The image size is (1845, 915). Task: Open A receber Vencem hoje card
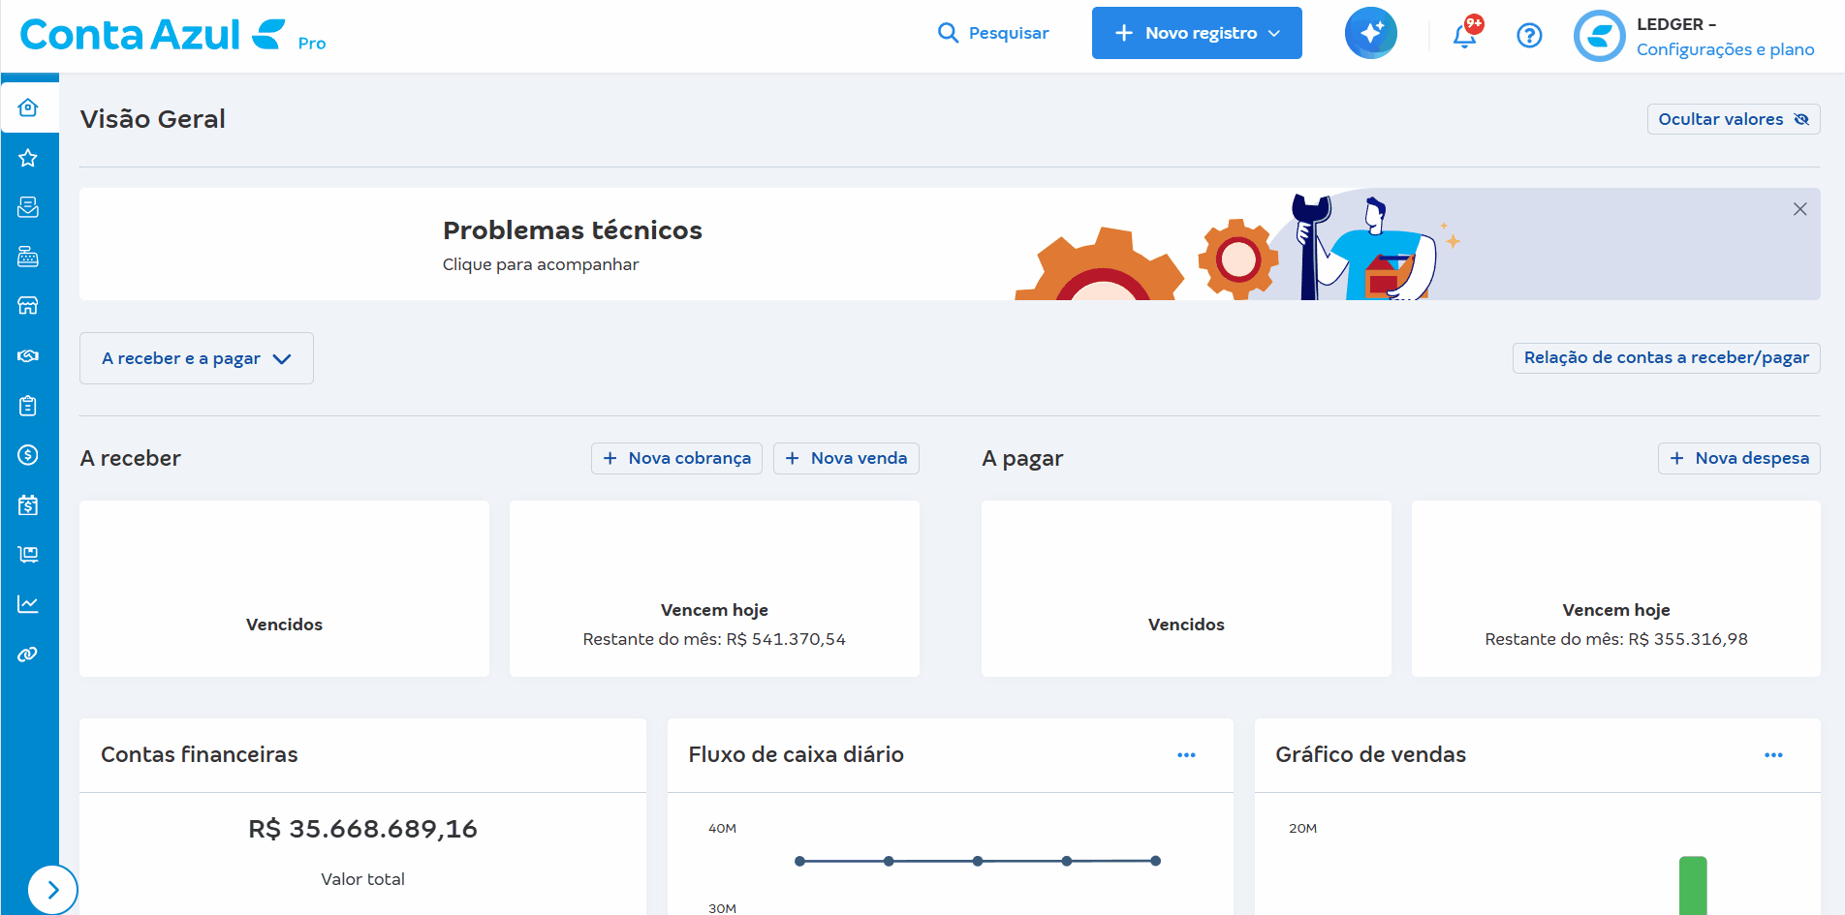click(x=714, y=589)
